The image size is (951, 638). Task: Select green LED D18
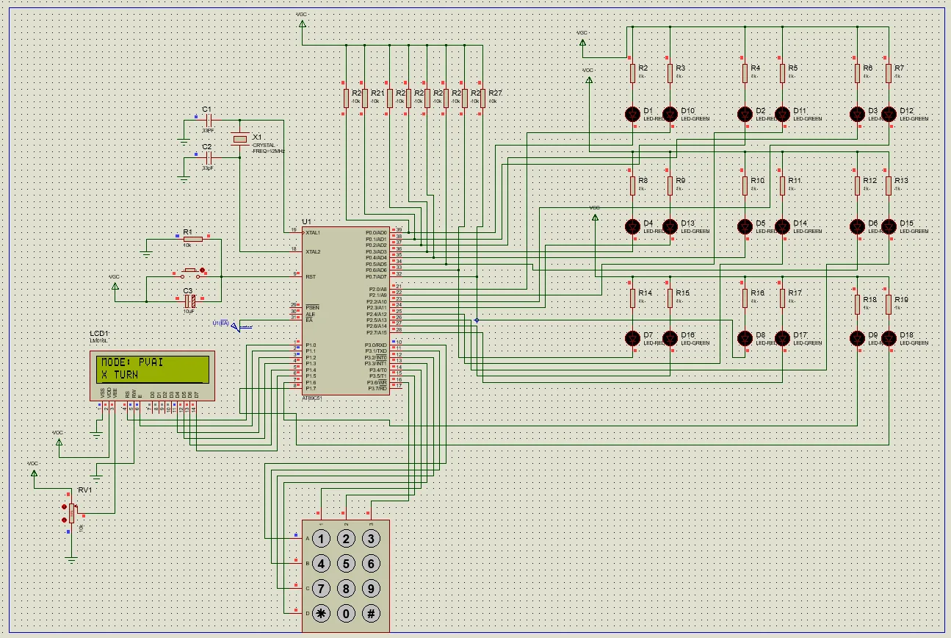(889, 338)
